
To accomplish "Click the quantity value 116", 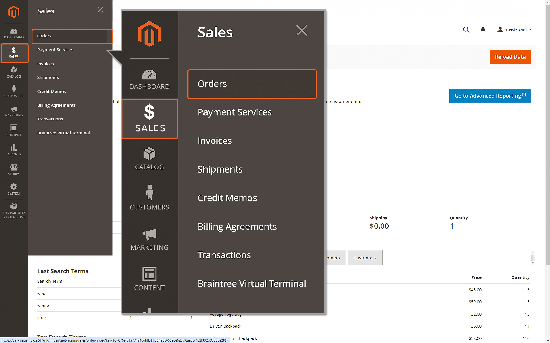I will point(526,290).
